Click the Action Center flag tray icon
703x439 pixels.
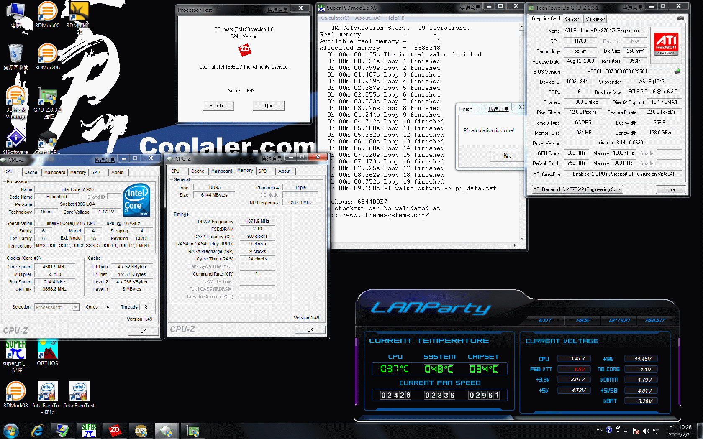636,431
